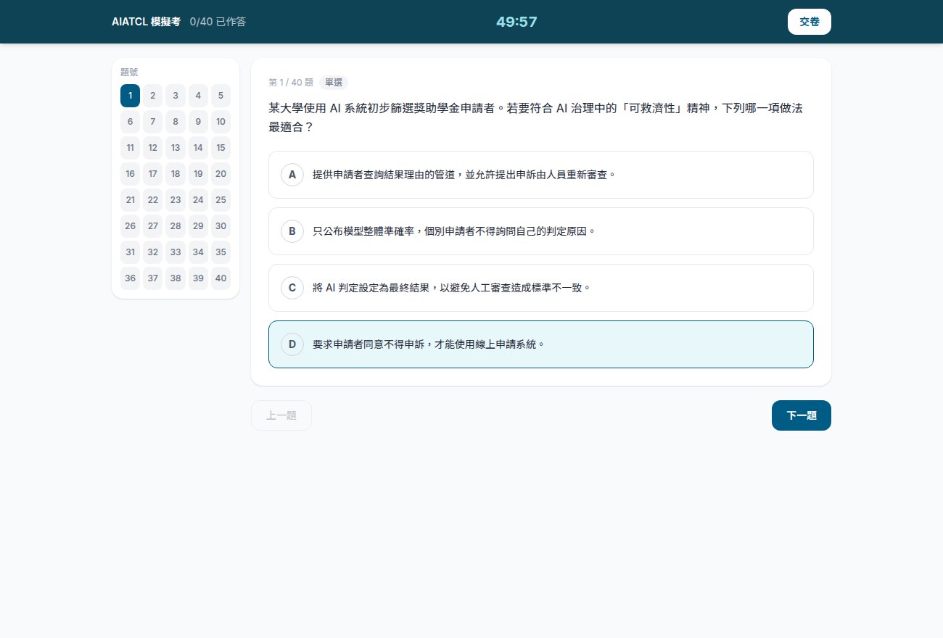This screenshot has height=638, width=943.
Task: Click the question text about 可救濟性
Action: click(535, 117)
